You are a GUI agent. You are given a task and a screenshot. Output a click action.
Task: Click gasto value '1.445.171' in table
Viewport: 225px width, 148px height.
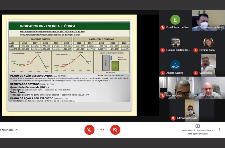click(124, 49)
